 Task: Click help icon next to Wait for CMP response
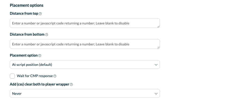tap(55, 76)
